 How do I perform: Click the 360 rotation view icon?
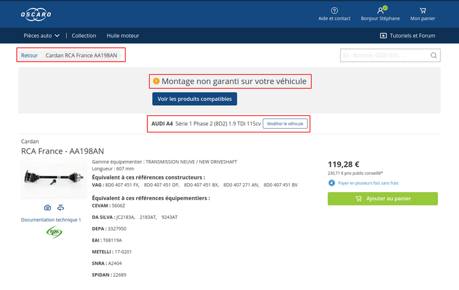[60, 208]
